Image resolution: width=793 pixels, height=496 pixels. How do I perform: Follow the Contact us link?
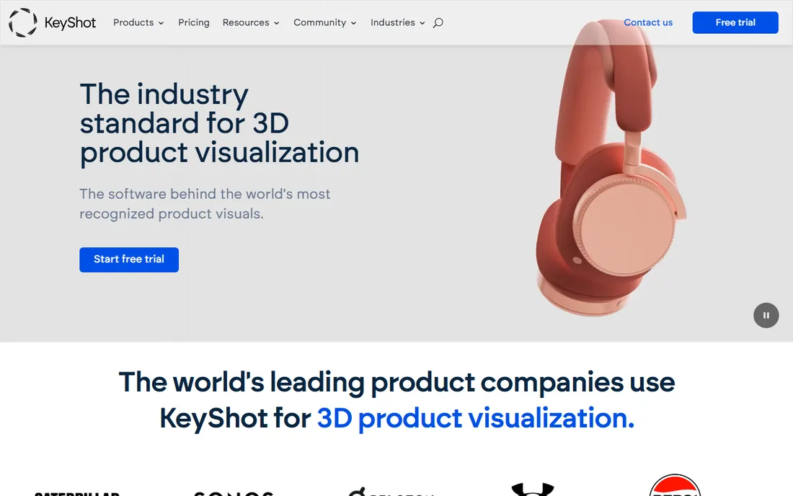(x=648, y=23)
